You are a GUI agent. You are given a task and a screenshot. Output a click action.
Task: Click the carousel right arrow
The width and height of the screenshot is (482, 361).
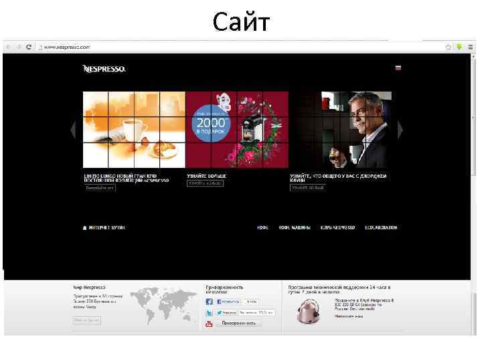(400, 130)
